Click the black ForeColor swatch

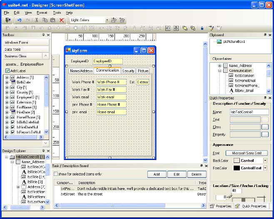click(x=236, y=168)
